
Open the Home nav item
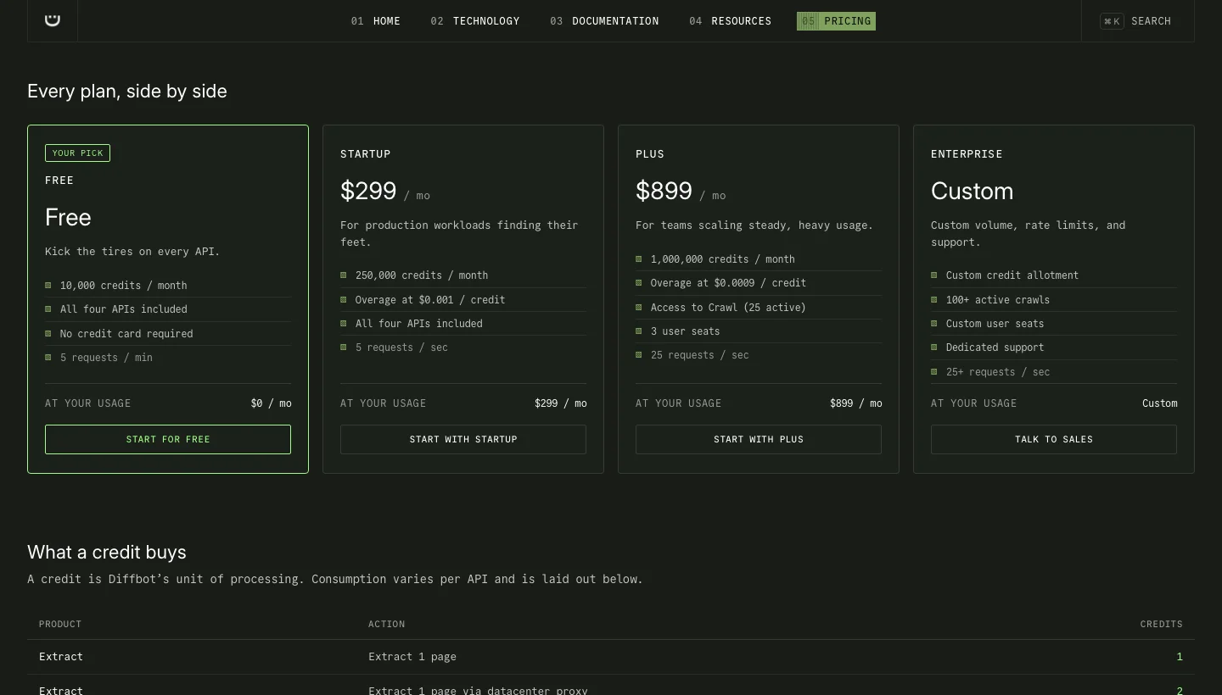click(376, 21)
